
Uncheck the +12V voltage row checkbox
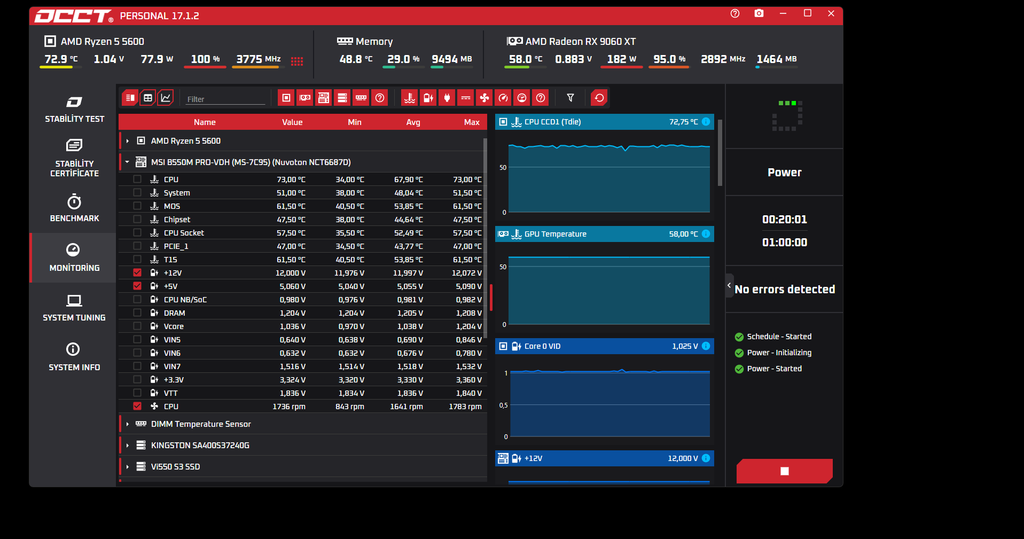tap(137, 272)
